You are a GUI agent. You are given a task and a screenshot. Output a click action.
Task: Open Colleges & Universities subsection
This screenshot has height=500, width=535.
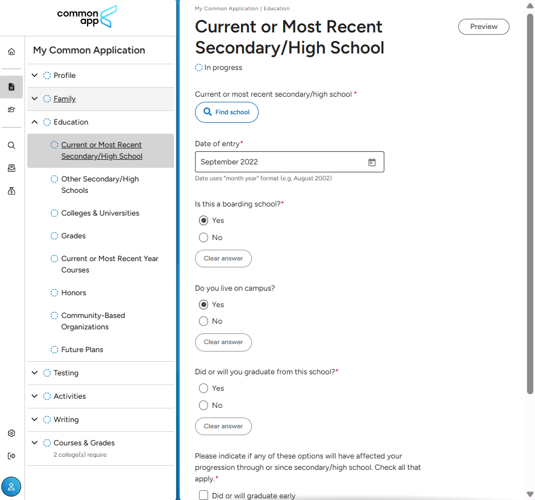click(x=100, y=213)
